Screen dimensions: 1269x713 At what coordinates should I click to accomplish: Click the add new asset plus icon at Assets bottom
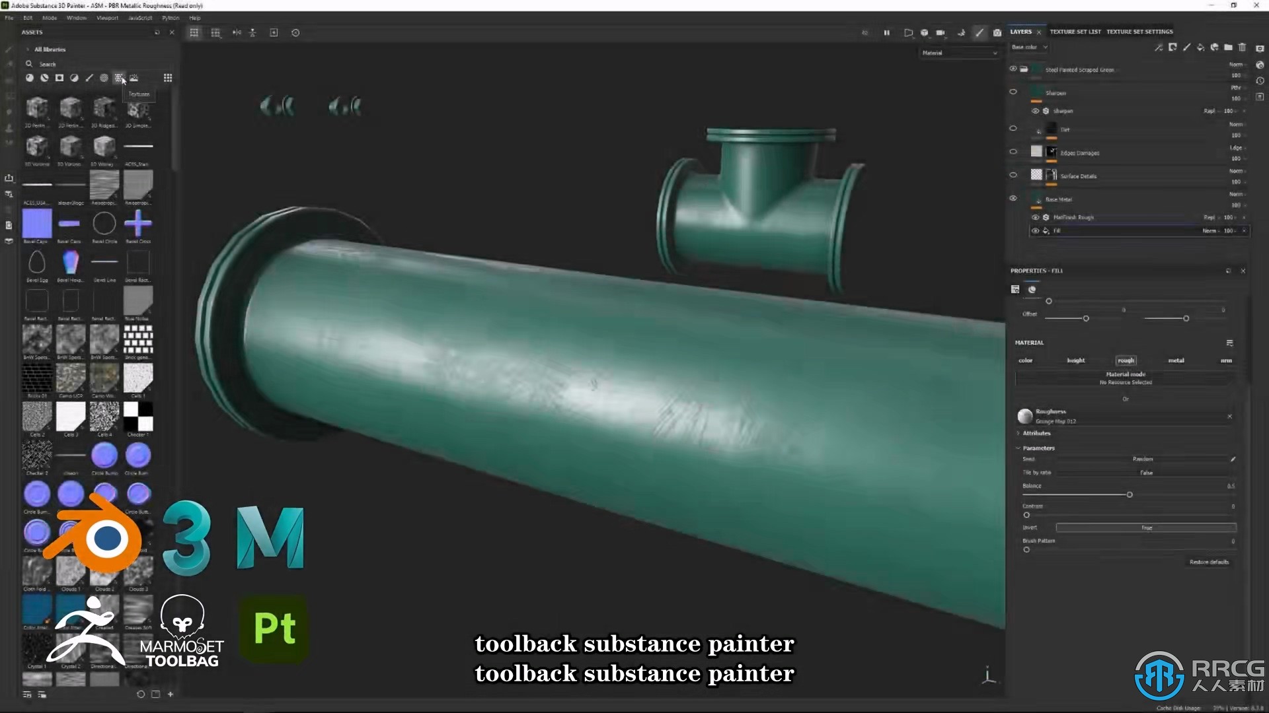(171, 694)
